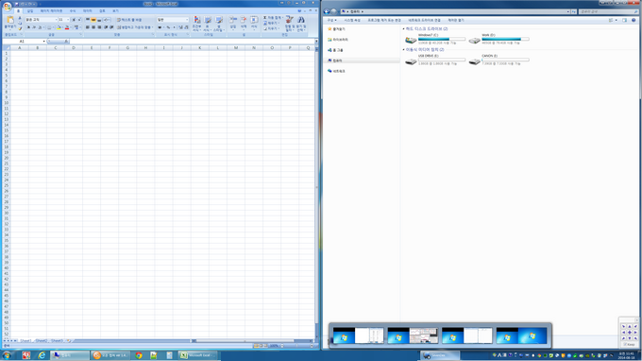642x361 pixels.
Task: Click the fourth virtual desktop thumbnail
Action: (x=521, y=335)
